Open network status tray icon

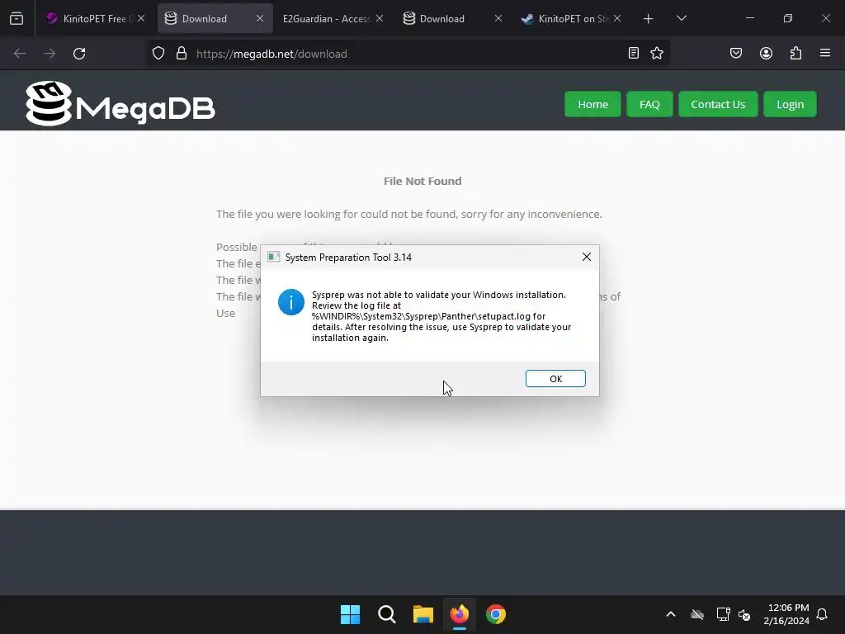pos(723,614)
